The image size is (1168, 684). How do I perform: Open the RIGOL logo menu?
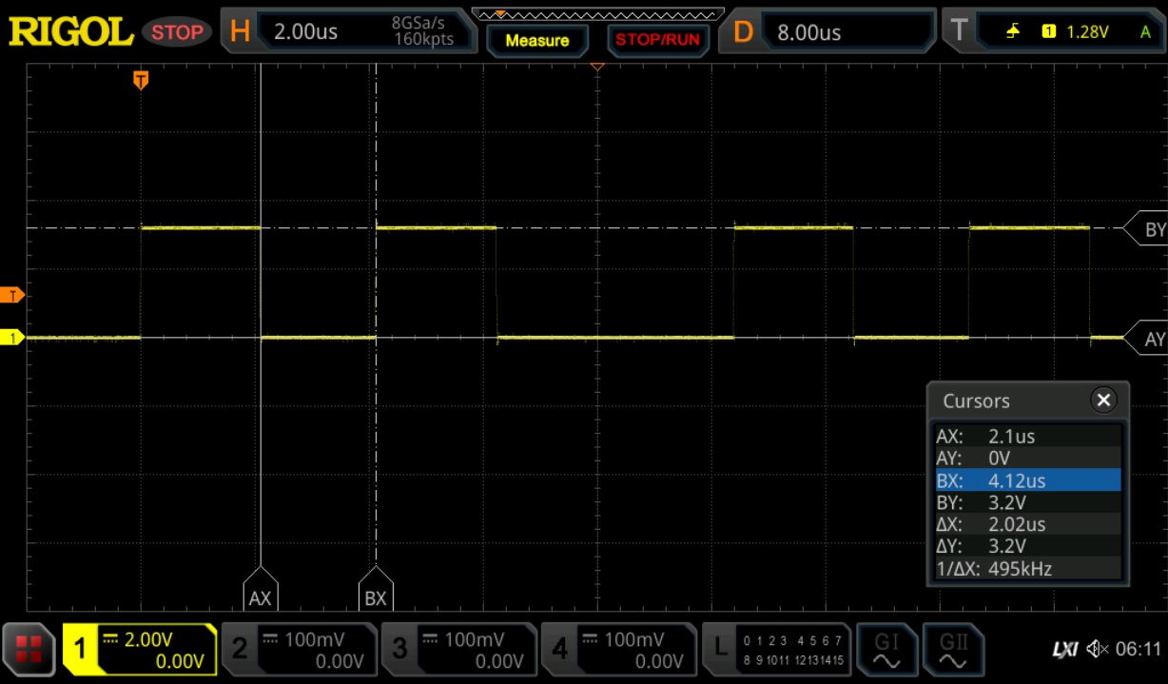(x=71, y=31)
